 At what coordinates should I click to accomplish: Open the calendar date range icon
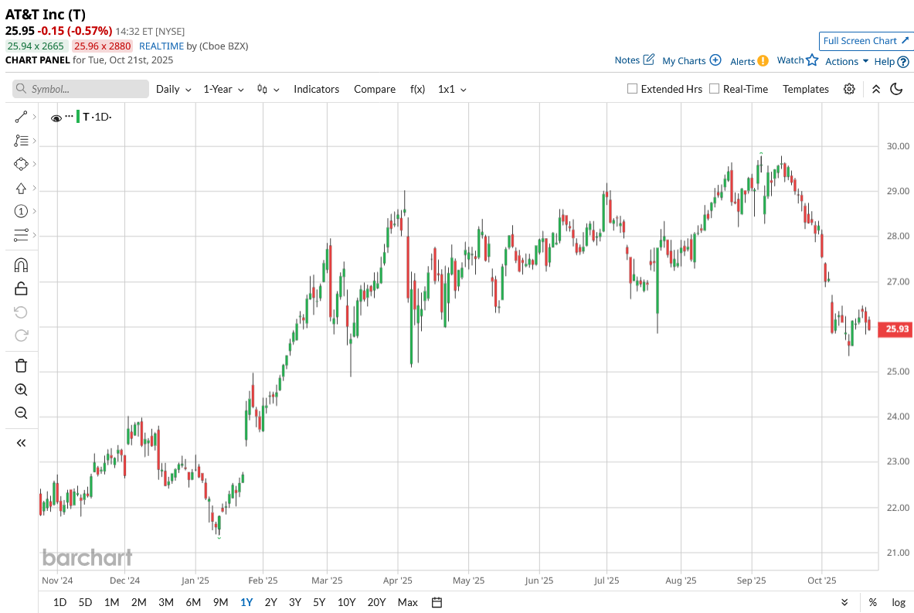[437, 602]
